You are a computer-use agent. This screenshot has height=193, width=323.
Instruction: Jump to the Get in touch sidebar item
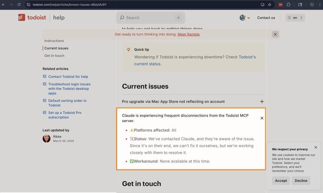[54, 56]
